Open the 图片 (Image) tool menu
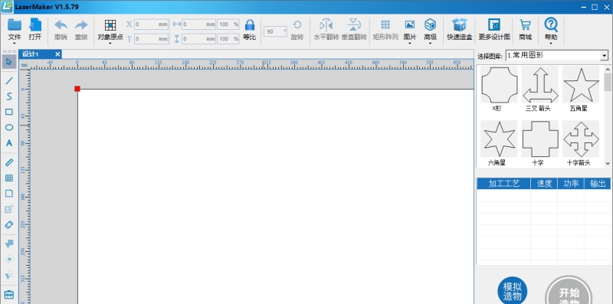 [x=410, y=25]
